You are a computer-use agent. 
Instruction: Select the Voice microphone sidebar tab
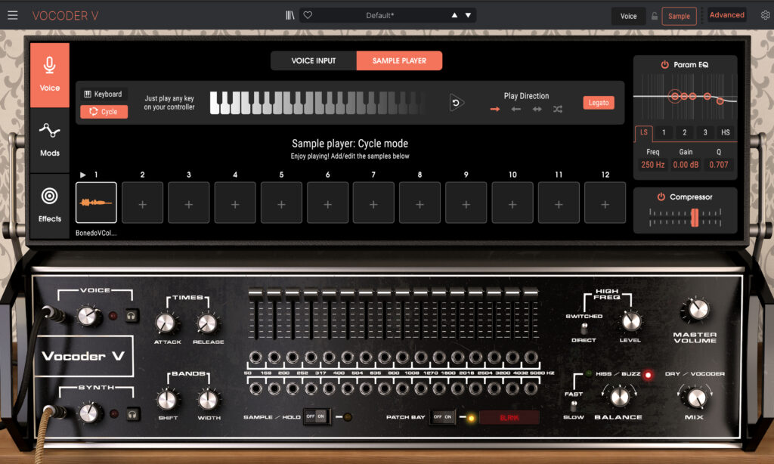click(49, 75)
